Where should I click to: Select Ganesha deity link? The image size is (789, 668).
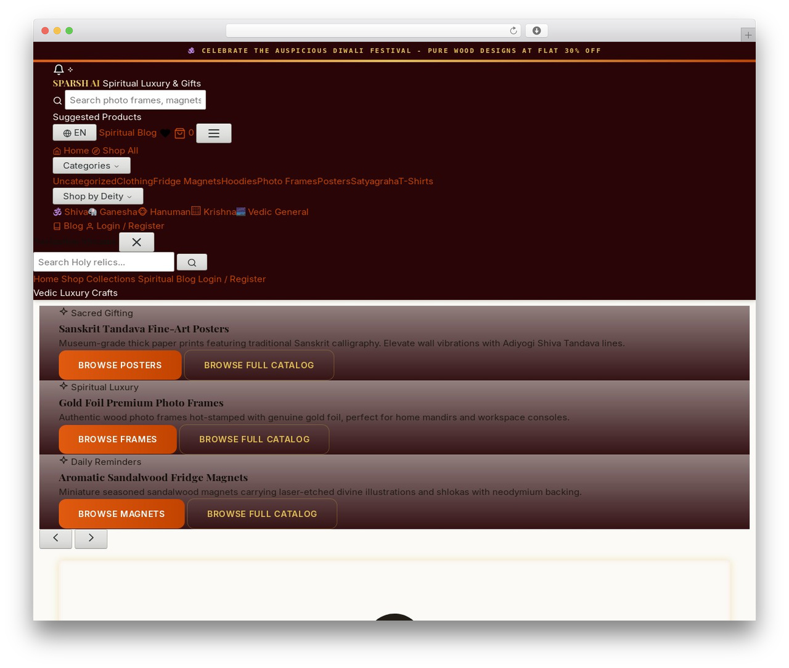coord(113,212)
